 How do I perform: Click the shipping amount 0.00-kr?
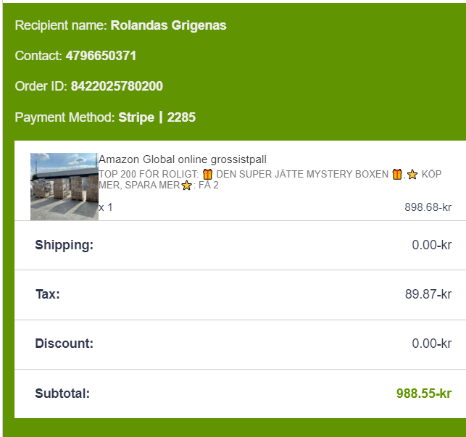(x=431, y=245)
